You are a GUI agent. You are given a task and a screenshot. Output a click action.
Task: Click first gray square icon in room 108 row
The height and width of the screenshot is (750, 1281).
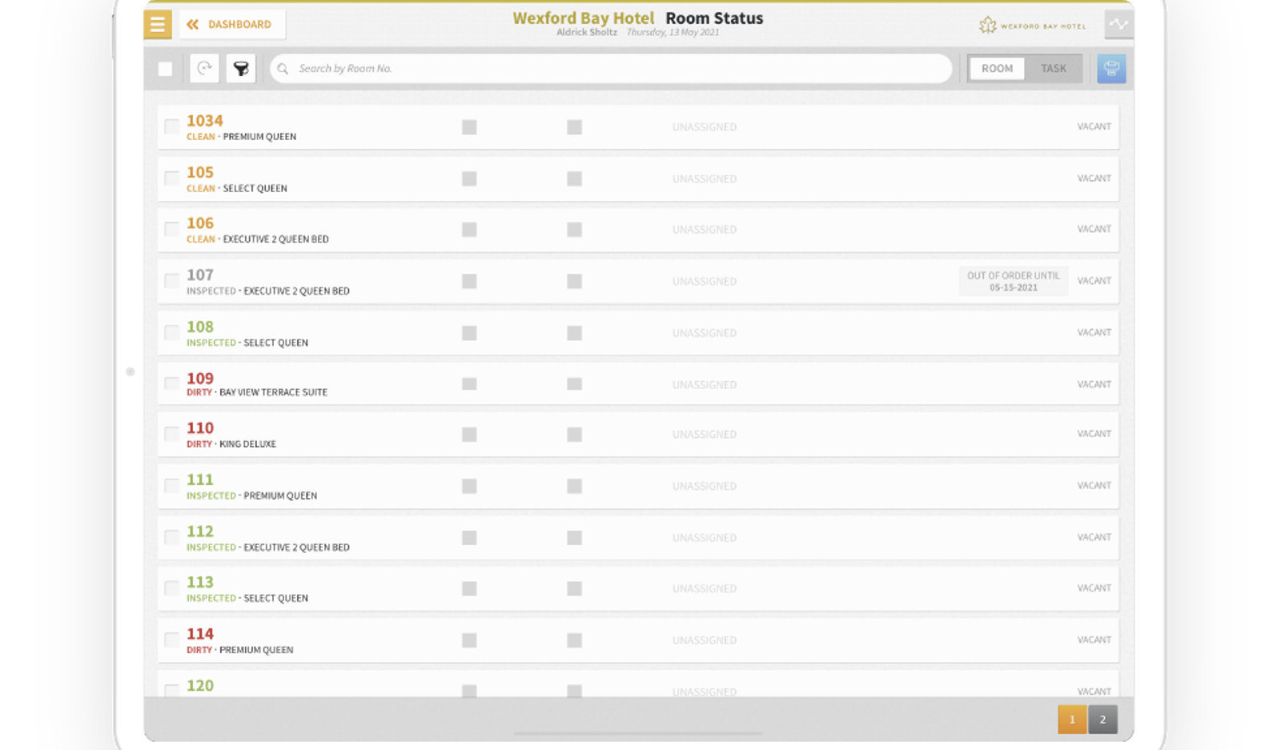tap(469, 333)
